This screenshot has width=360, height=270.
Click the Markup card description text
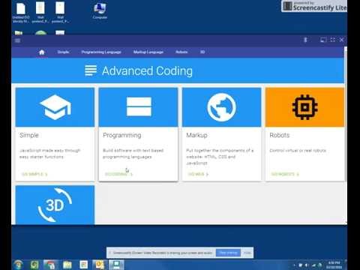(220, 157)
